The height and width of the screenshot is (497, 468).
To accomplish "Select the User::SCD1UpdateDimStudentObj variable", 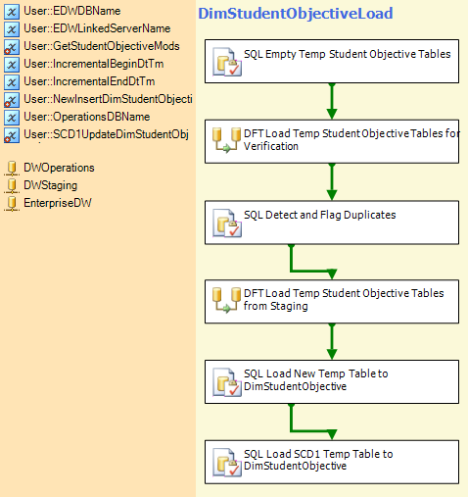I will pos(106,134).
